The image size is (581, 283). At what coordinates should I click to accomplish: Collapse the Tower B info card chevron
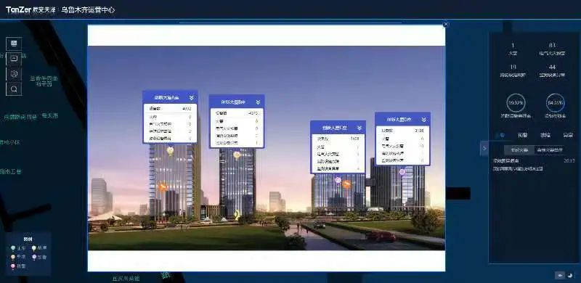click(259, 102)
